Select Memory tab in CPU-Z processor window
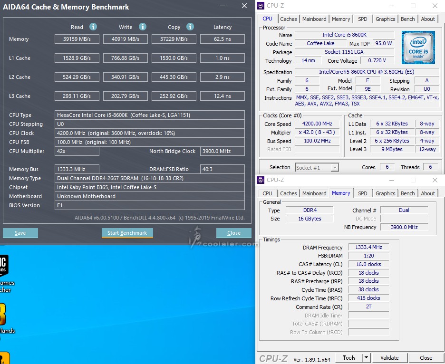The height and width of the screenshot is (364, 445). pos(341,19)
